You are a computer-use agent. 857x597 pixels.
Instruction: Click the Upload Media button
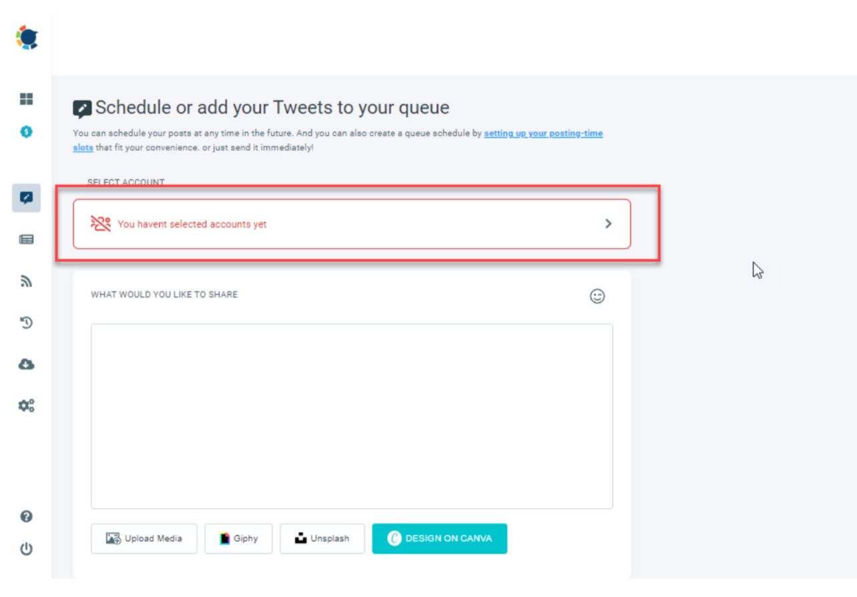click(x=144, y=538)
